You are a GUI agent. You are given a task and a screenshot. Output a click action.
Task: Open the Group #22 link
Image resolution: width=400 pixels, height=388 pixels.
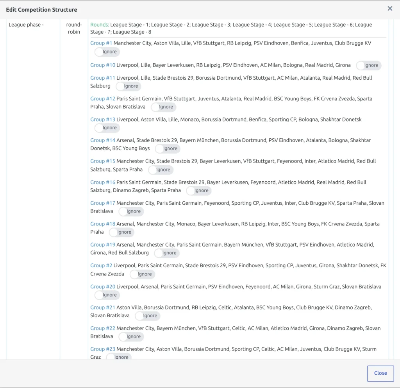(x=103, y=328)
